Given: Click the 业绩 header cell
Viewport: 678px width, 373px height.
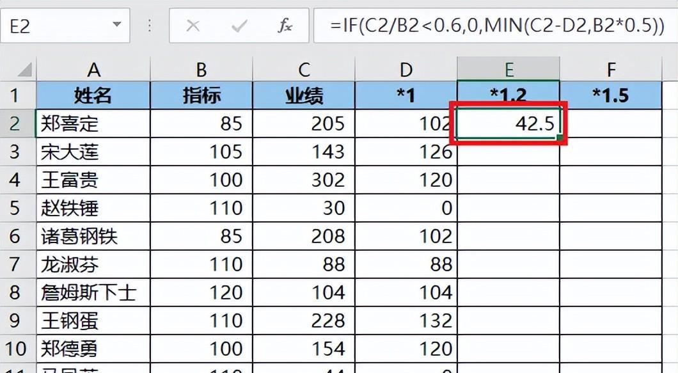Looking at the screenshot, I should click(304, 95).
